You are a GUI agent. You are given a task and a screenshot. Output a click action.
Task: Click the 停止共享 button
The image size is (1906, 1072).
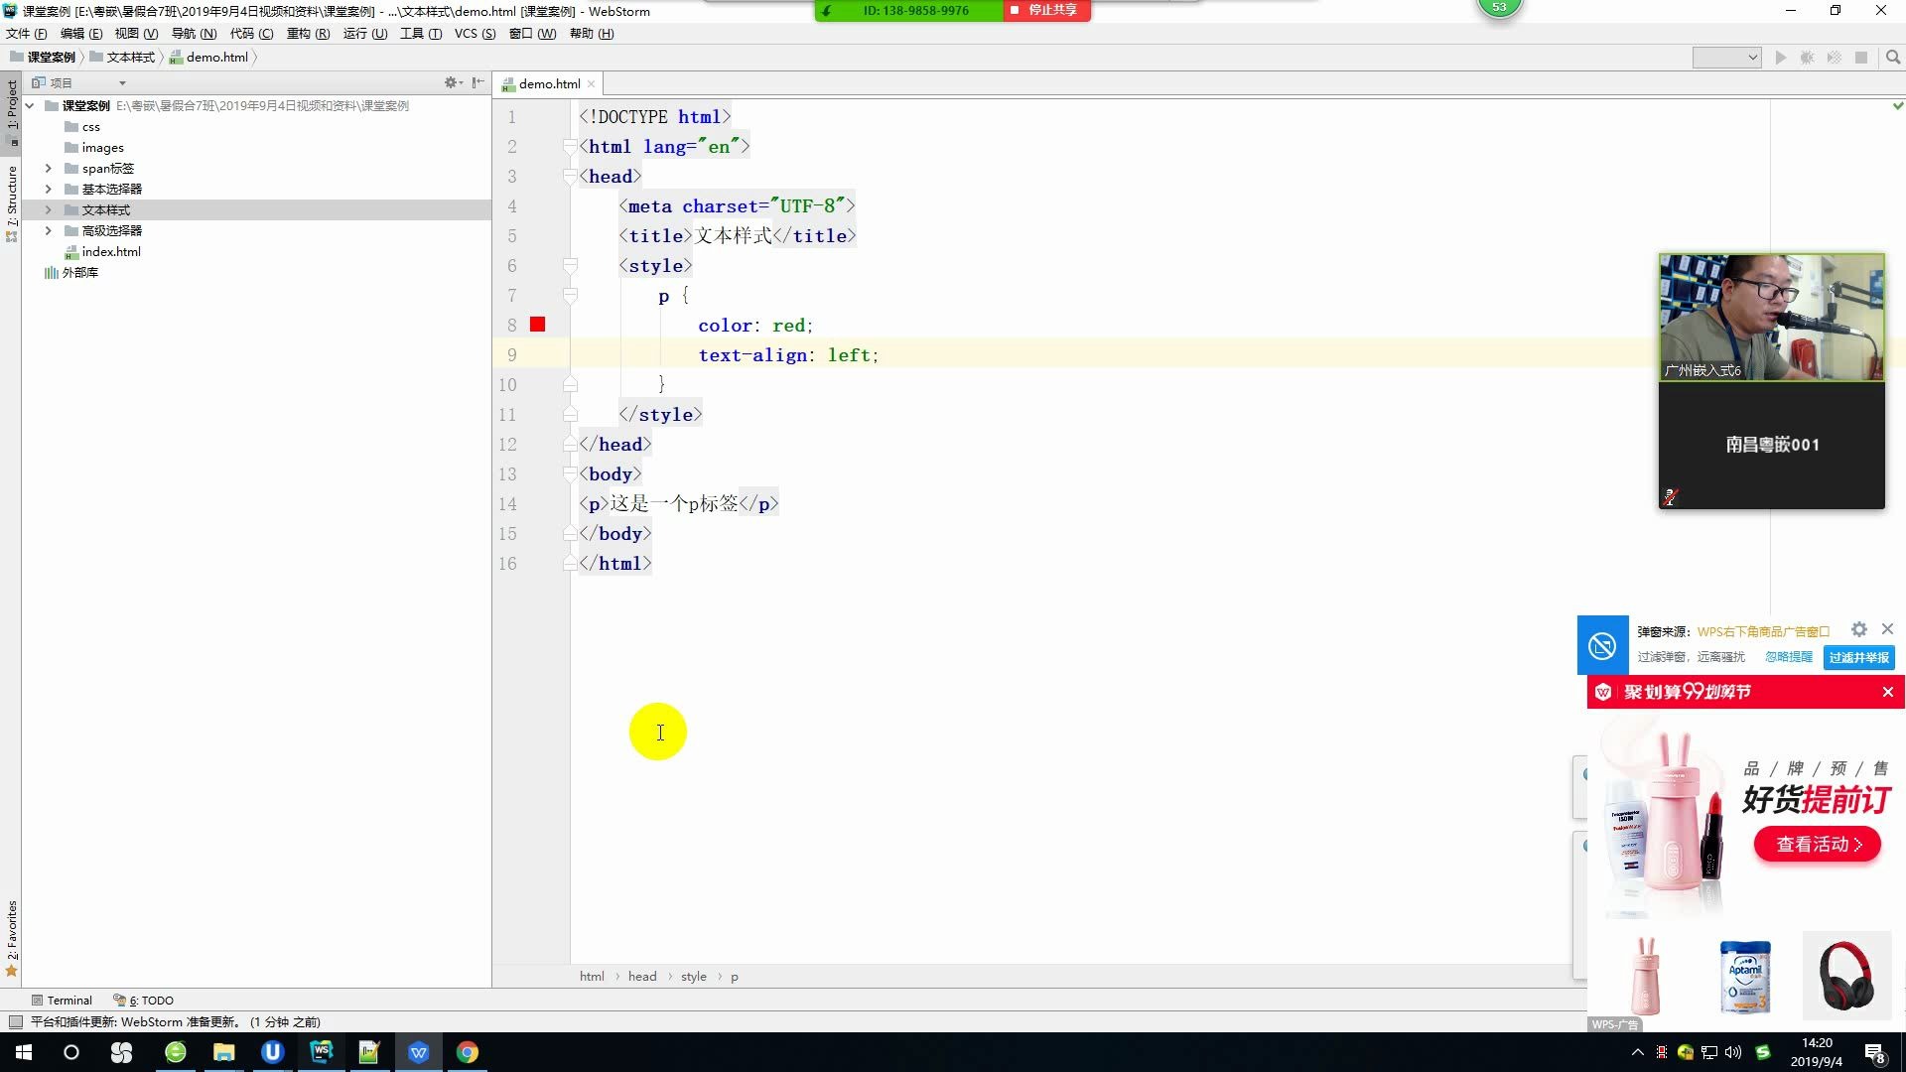(1046, 10)
